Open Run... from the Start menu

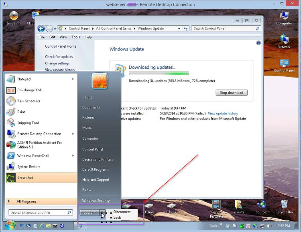coord(87,190)
